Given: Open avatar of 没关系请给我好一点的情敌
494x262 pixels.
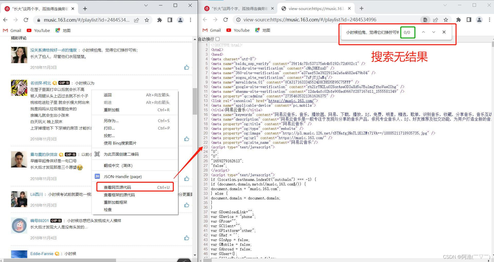Looking at the screenshot, I should point(19,55).
